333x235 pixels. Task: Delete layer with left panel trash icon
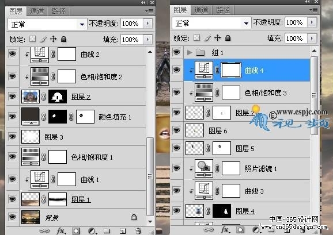pyautogui.click(x=138, y=230)
